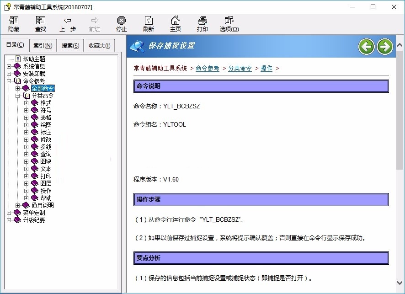405x294 pixels.
Task: Refresh page using 刷新 icon
Action: (149, 23)
